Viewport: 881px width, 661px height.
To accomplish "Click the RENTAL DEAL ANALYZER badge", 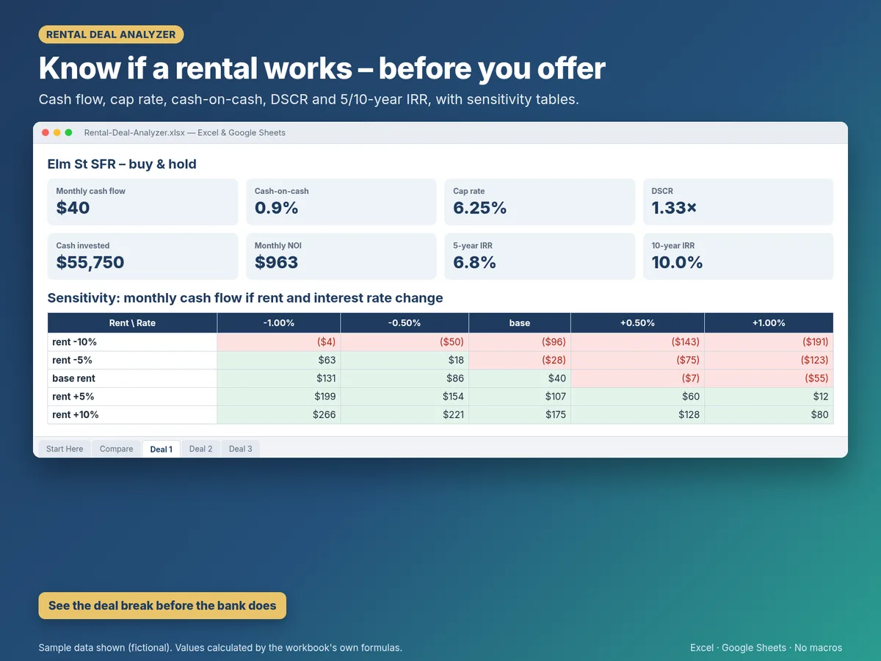I will [111, 35].
